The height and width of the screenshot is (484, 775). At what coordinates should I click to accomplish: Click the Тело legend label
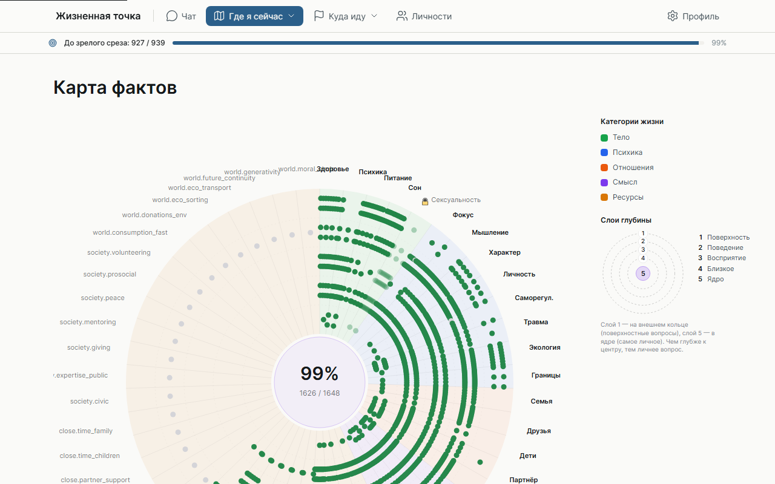(x=621, y=137)
